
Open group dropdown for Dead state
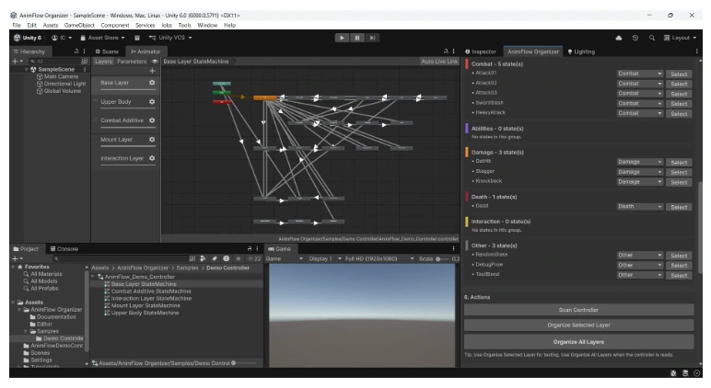tap(640, 207)
